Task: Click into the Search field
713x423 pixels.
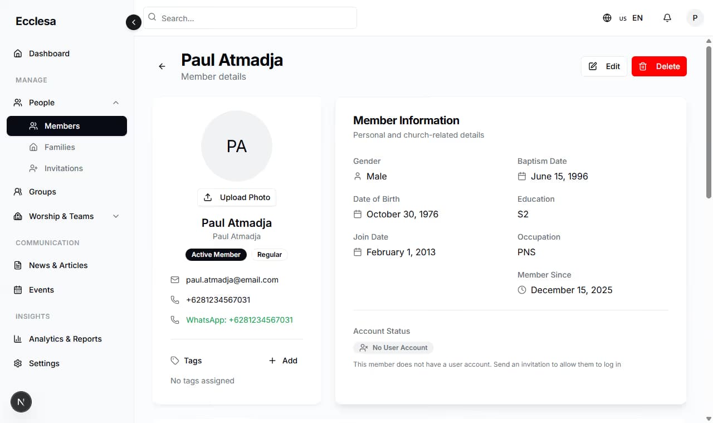Action: coord(250,18)
